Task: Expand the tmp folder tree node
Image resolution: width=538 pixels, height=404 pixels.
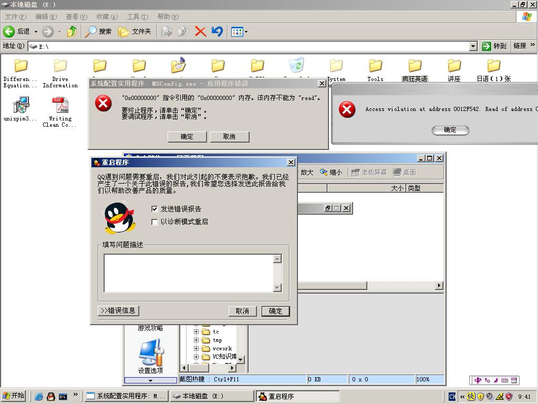Action: pyautogui.click(x=196, y=340)
